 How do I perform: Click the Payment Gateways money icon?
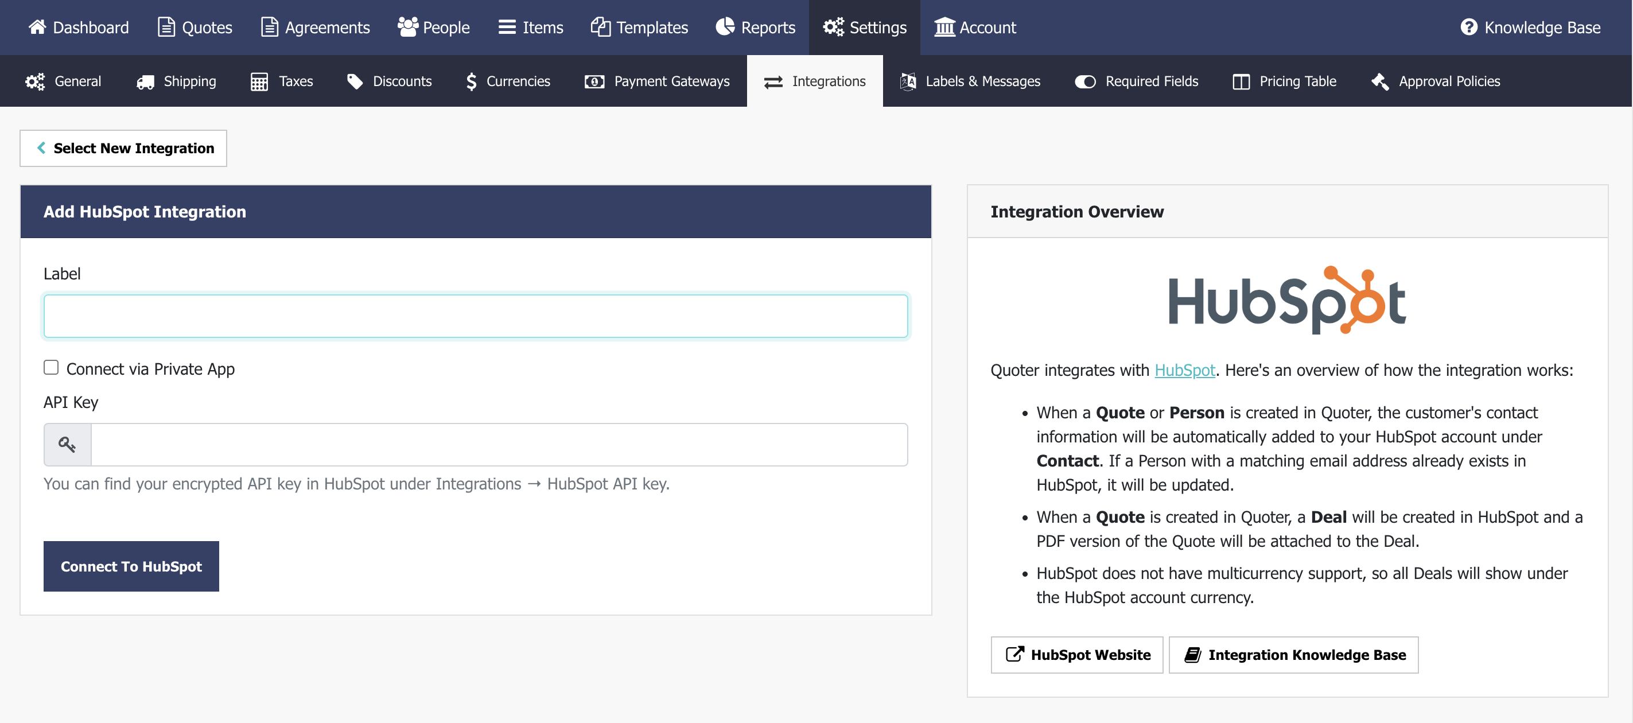(594, 81)
